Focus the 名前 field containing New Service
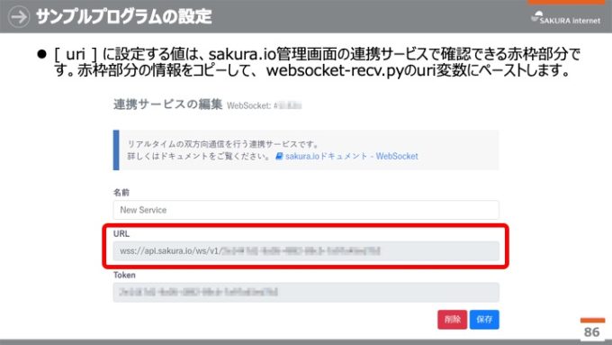This screenshot has width=612, height=345. pos(306,210)
